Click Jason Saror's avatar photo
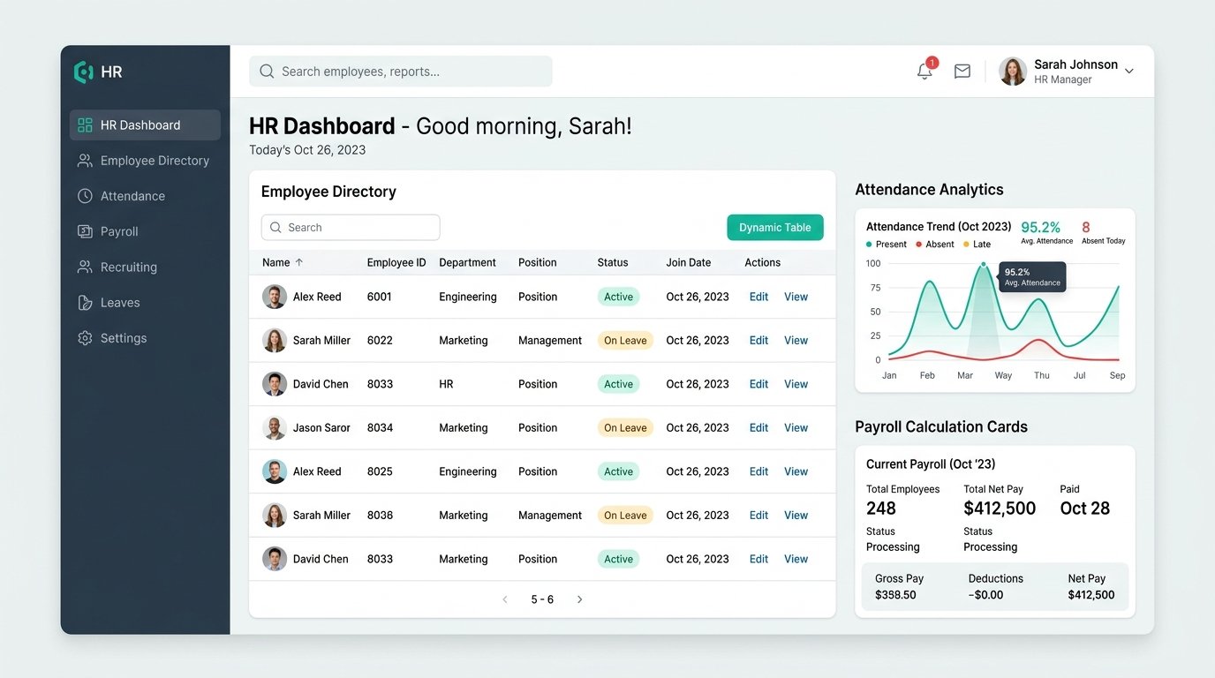The height and width of the screenshot is (678, 1215). pos(275,428)
